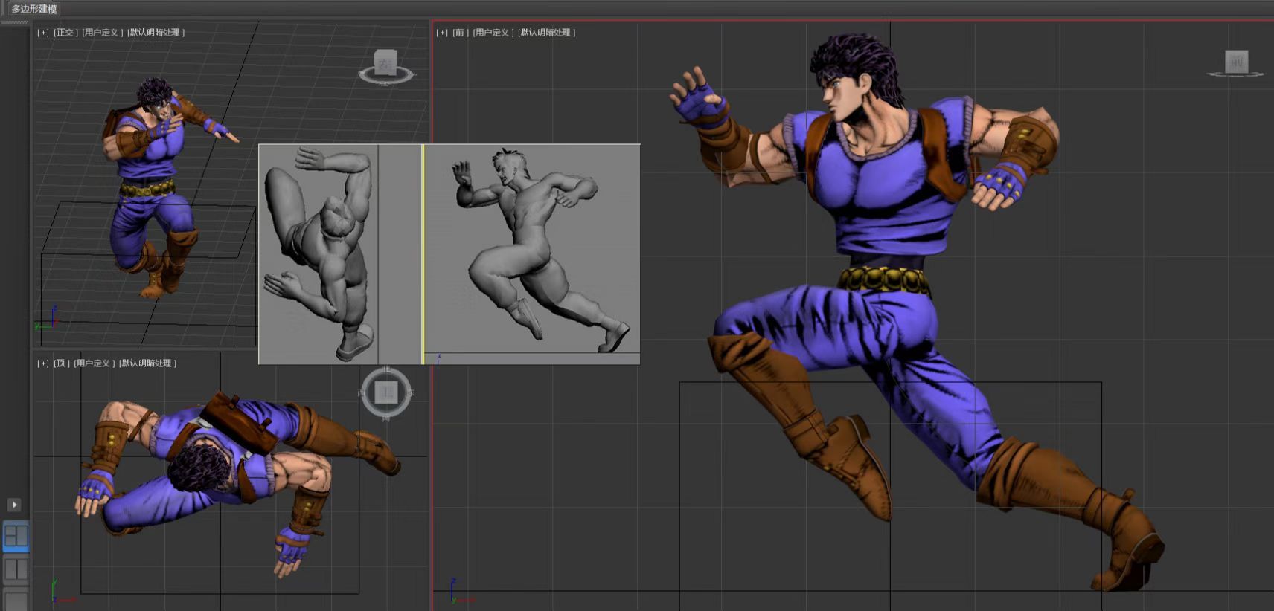Select the two-column viewport layout preset
Viewport: 1274px width, 611px height.
[16, 569]
